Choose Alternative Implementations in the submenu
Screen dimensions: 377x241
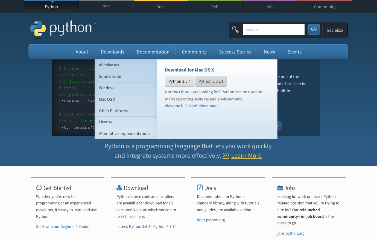pyautogui.click(x=126, y=133)
